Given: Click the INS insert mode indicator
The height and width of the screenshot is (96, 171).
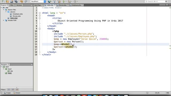Looking at the screenshot, I should click(x=168, y=93).
